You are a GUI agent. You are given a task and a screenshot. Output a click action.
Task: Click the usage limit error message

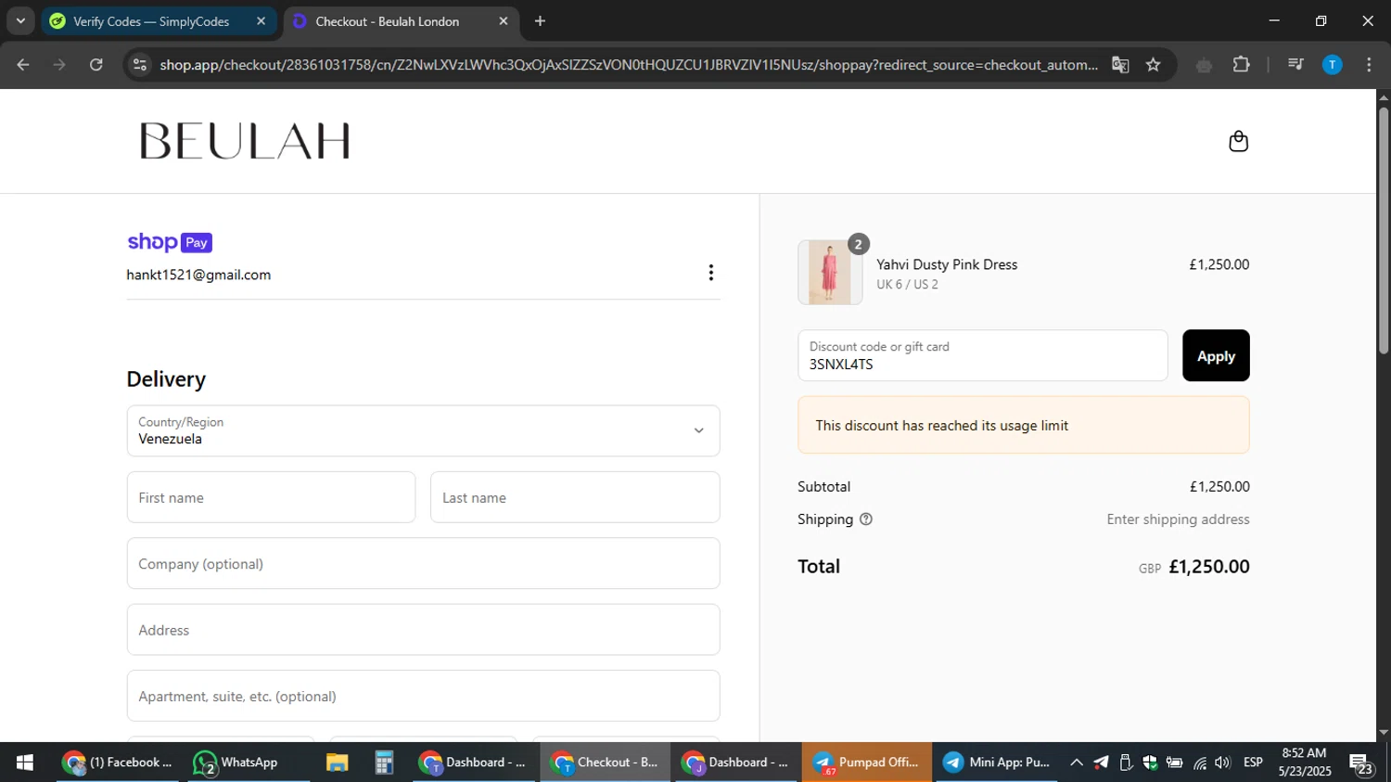click(1024, 425)
